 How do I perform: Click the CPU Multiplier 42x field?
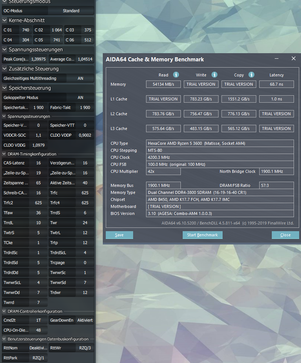(x=163, y=171)
